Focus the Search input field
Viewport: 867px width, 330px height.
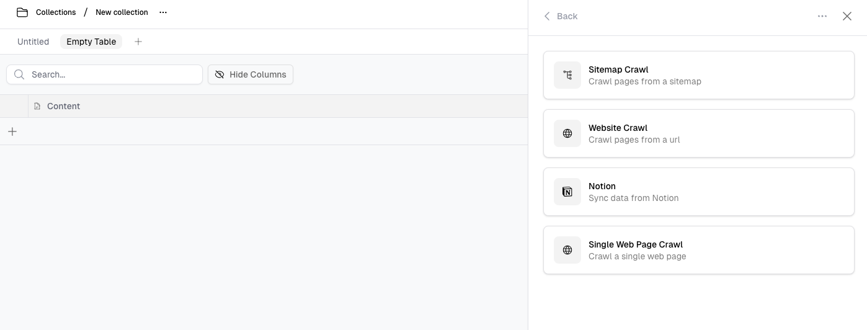112,74
